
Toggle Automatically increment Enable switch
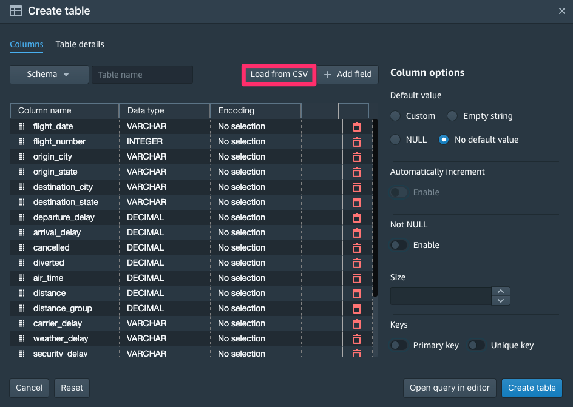pos(399,192)
